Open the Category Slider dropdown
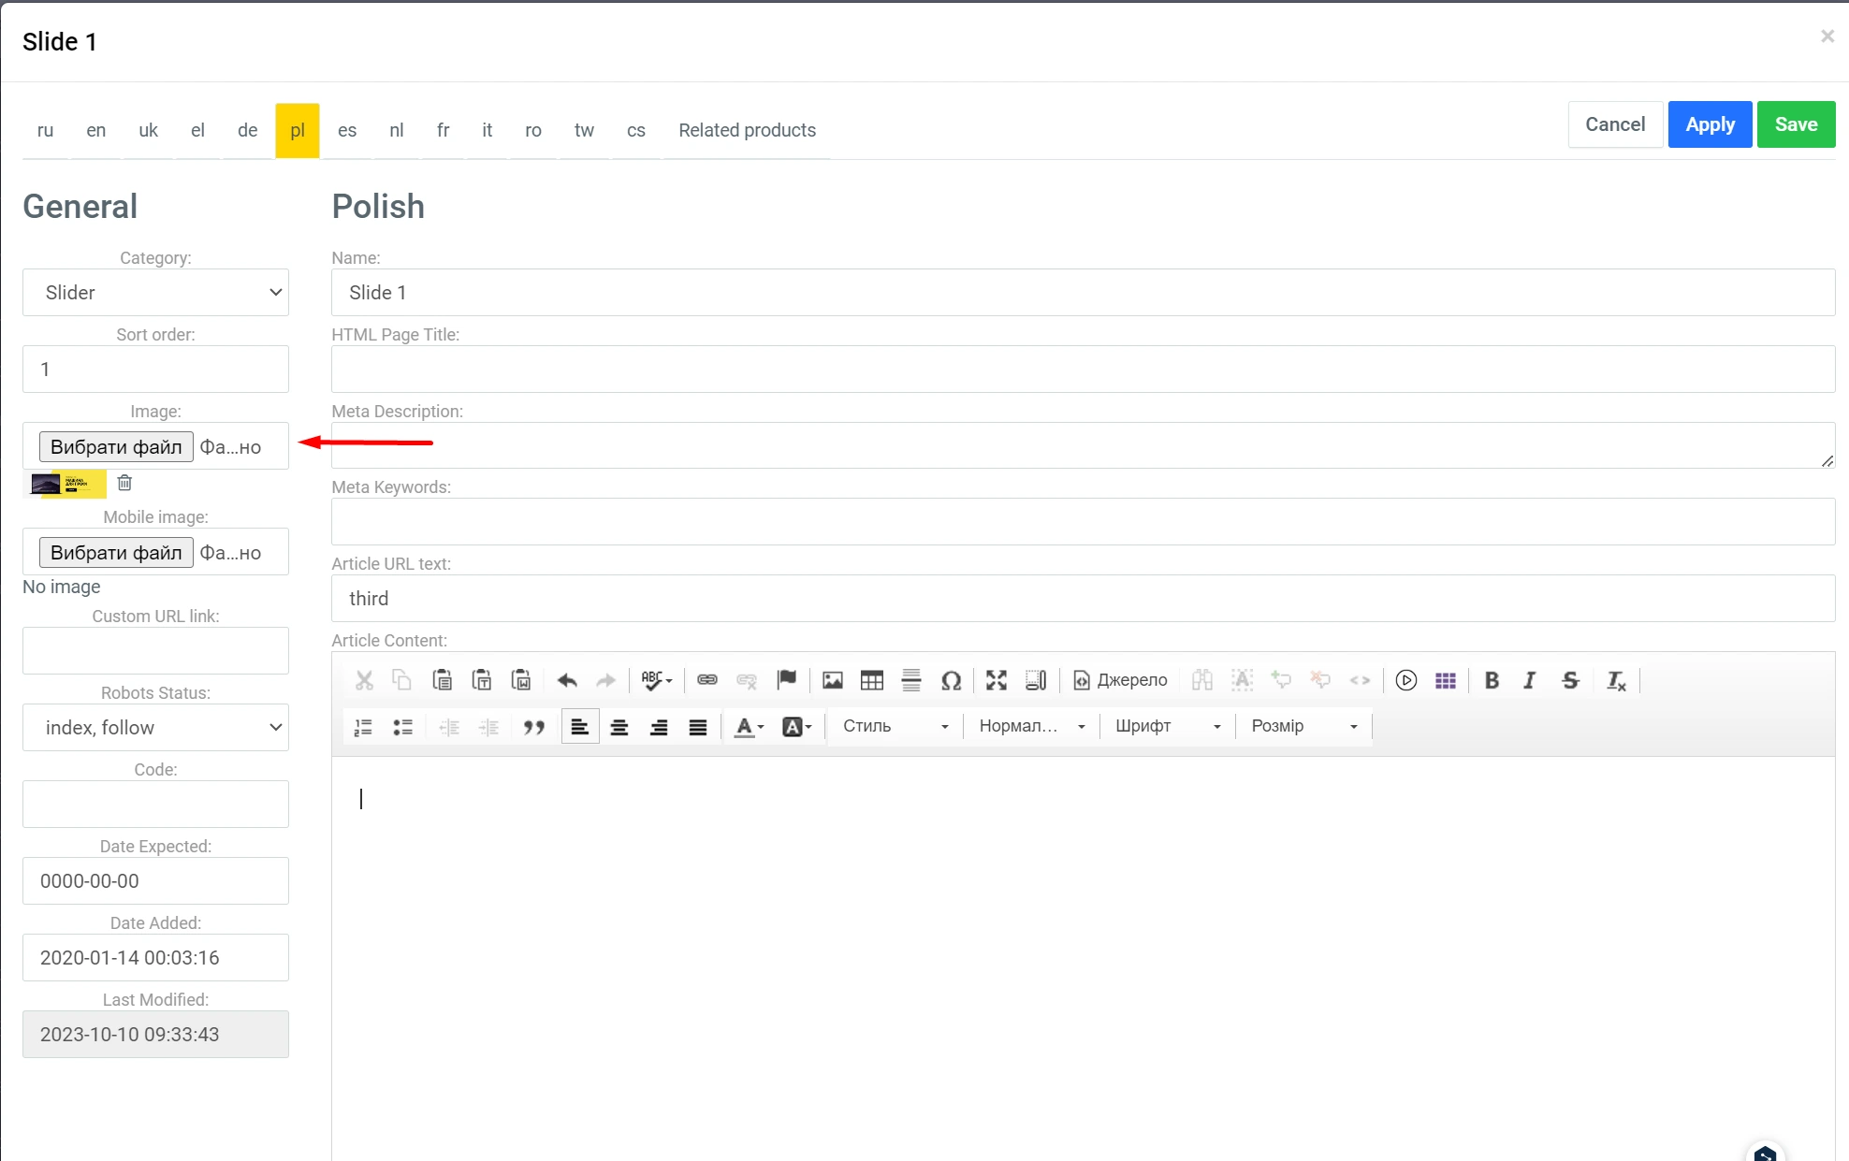The image size is (1849, 1161). (155, 293)
